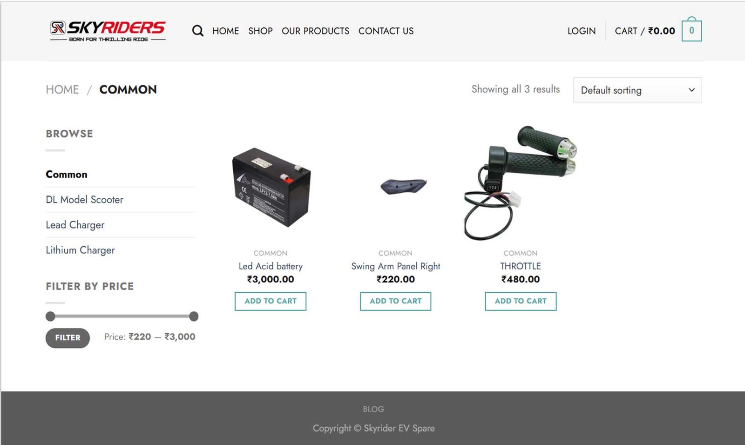Click the Home breadcrumb link
The width and height of the screenshot is (745, 445).
point(62,89)
